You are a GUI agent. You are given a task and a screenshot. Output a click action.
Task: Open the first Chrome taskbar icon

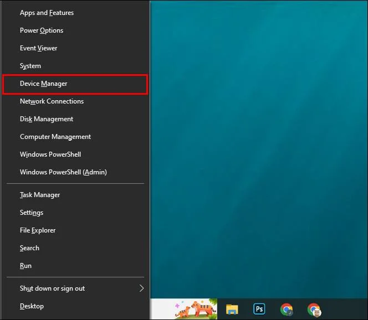tap(287, 309)
